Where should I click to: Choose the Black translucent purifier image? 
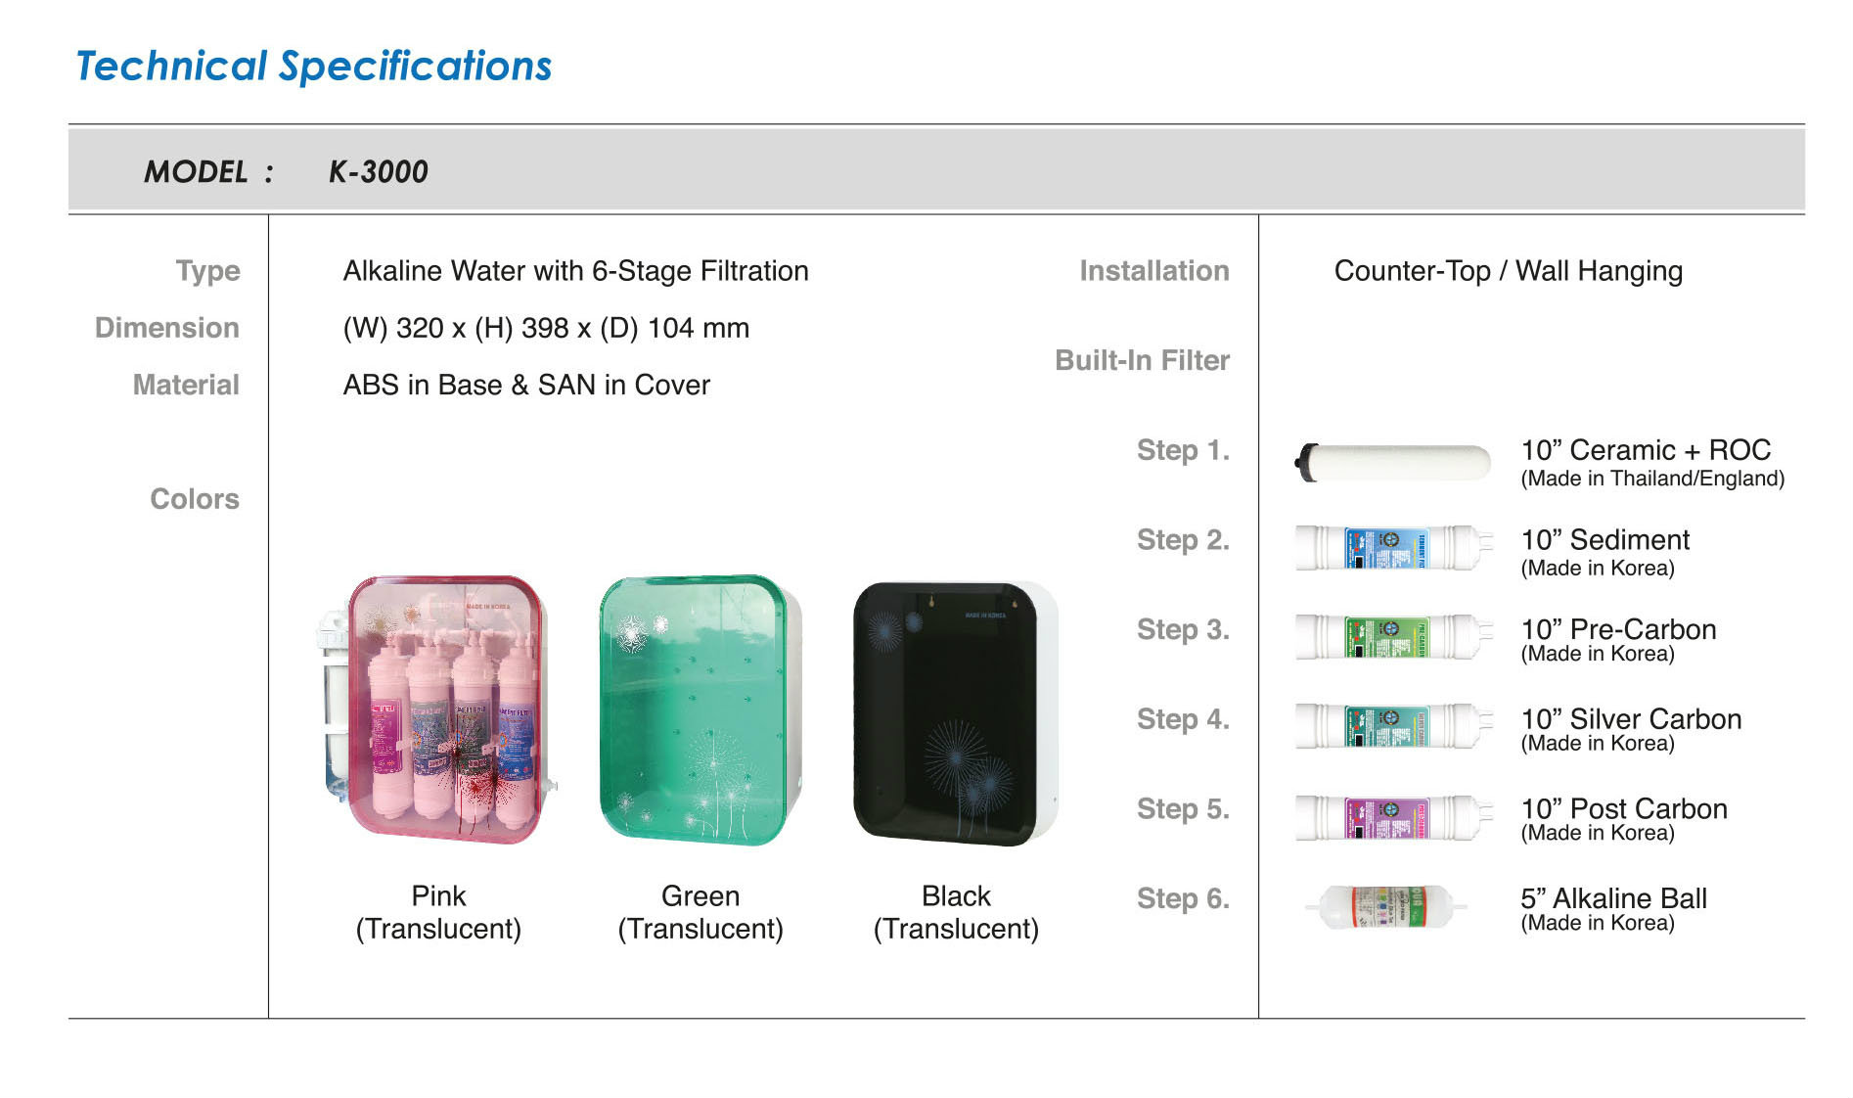[x=956, y=713]
